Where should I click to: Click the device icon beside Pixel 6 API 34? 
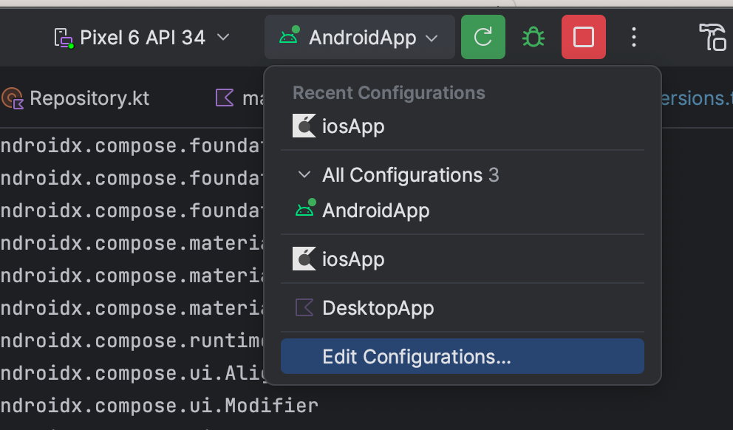coord(64,38)
